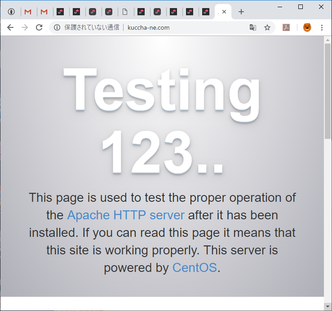Minimize the Chrome window
The height and width of the screenshot is (311, 332).
coord(280,7)
